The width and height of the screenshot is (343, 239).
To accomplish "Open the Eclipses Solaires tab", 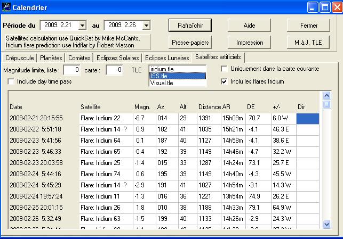I will pos(118,58).
